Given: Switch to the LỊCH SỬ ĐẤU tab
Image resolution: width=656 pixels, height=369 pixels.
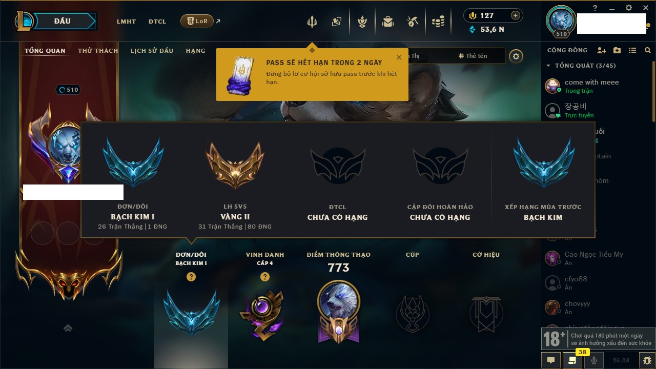Looking at the screenshot, I should tap(152, 51).
